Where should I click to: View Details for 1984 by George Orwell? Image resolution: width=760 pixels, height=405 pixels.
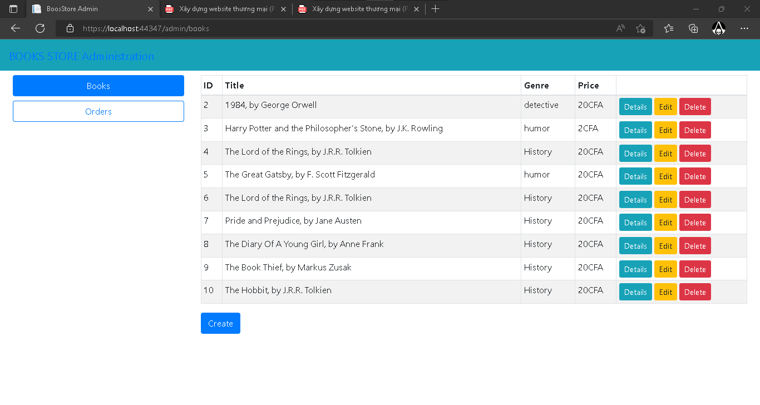point(635,107)
